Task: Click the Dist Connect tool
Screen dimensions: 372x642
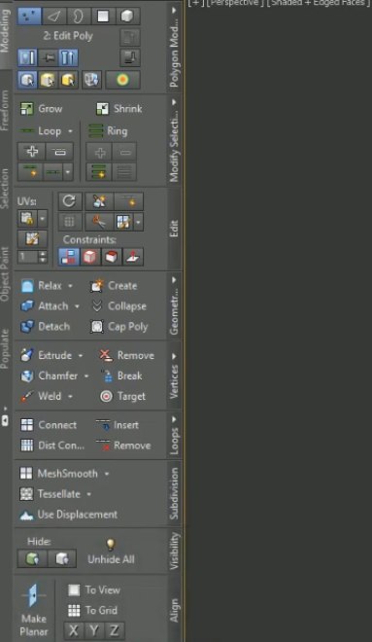Action: click(x=52, y=446)
